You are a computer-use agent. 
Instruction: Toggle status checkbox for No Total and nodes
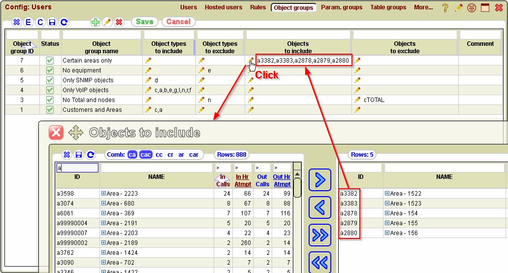[50, 100]
